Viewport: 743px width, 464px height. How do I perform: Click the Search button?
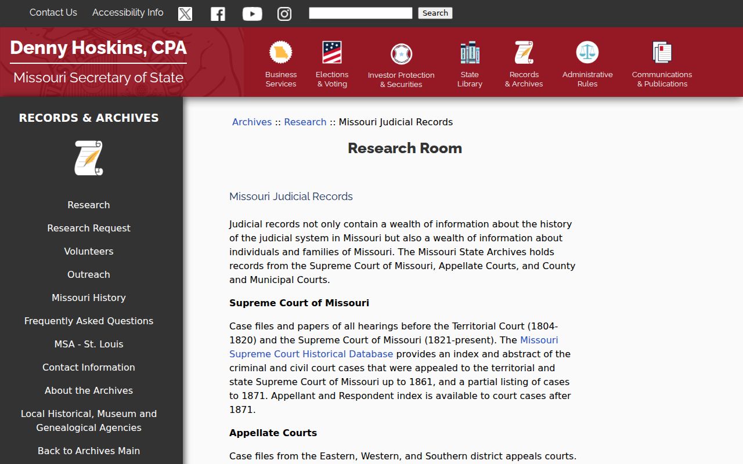click(435, 13)
